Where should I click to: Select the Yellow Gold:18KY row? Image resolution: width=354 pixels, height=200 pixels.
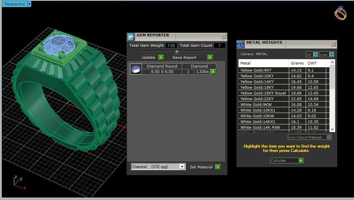click(x=284, y=87)
